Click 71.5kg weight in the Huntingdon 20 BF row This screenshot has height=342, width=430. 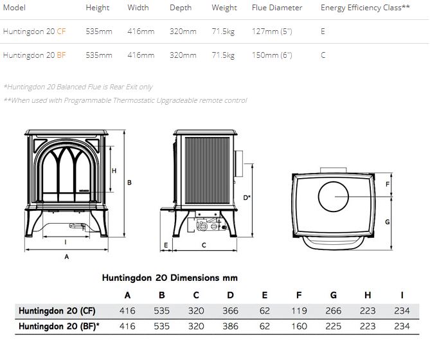pos(223,55)
